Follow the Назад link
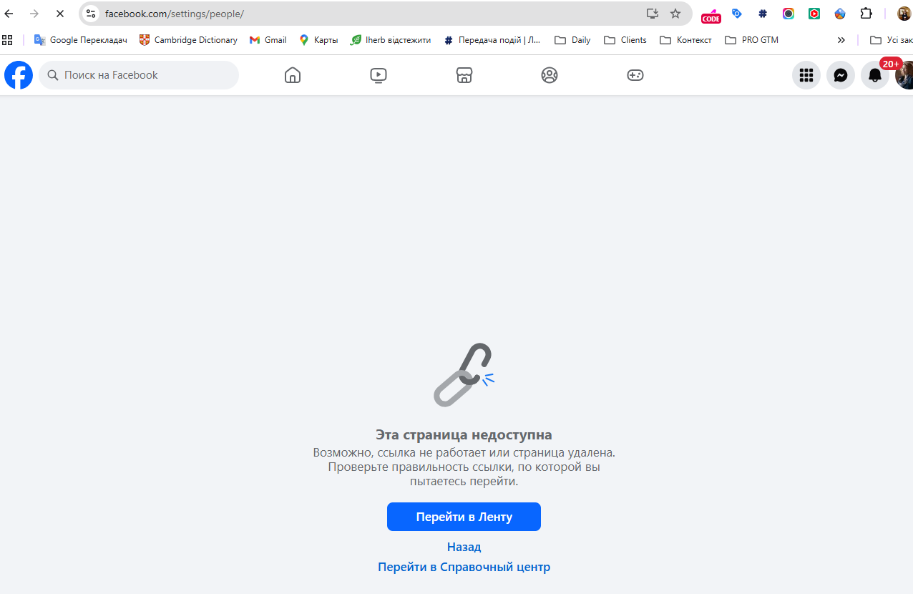This screenshot has height=594, width=913. [x=464, y=547]
